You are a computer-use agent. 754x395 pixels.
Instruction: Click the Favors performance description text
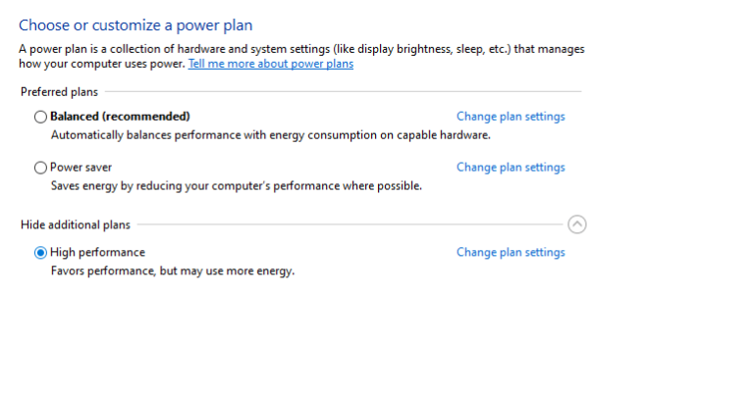(173, 272)
